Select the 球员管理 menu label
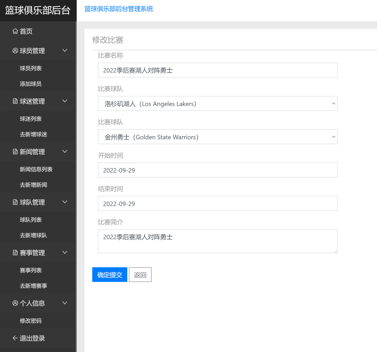The width and height of the screenshot is (377, 352). pos(32,51)
